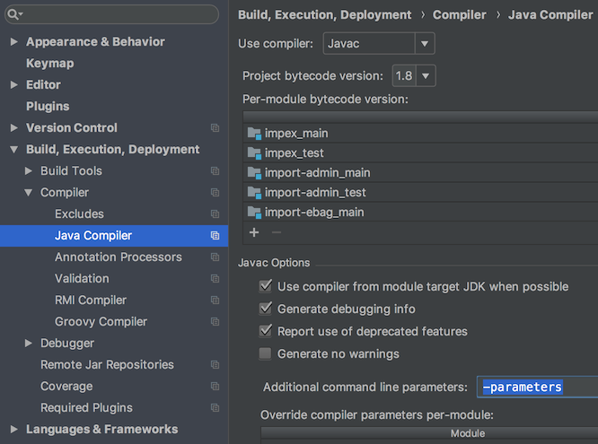
Task: Click the project-level icon beside Version Control
Action: tap(215, 128)
